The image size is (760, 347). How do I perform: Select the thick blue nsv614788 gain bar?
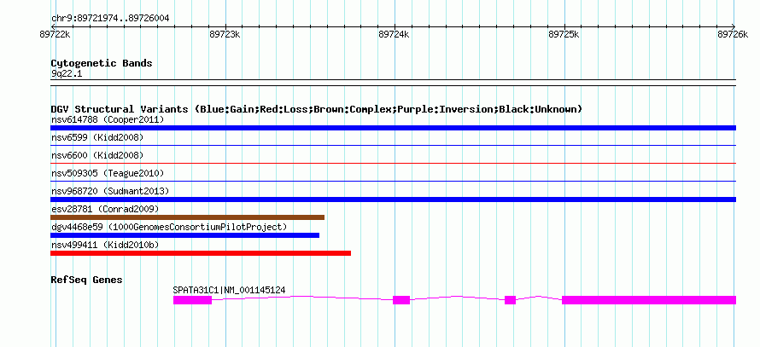393,128
